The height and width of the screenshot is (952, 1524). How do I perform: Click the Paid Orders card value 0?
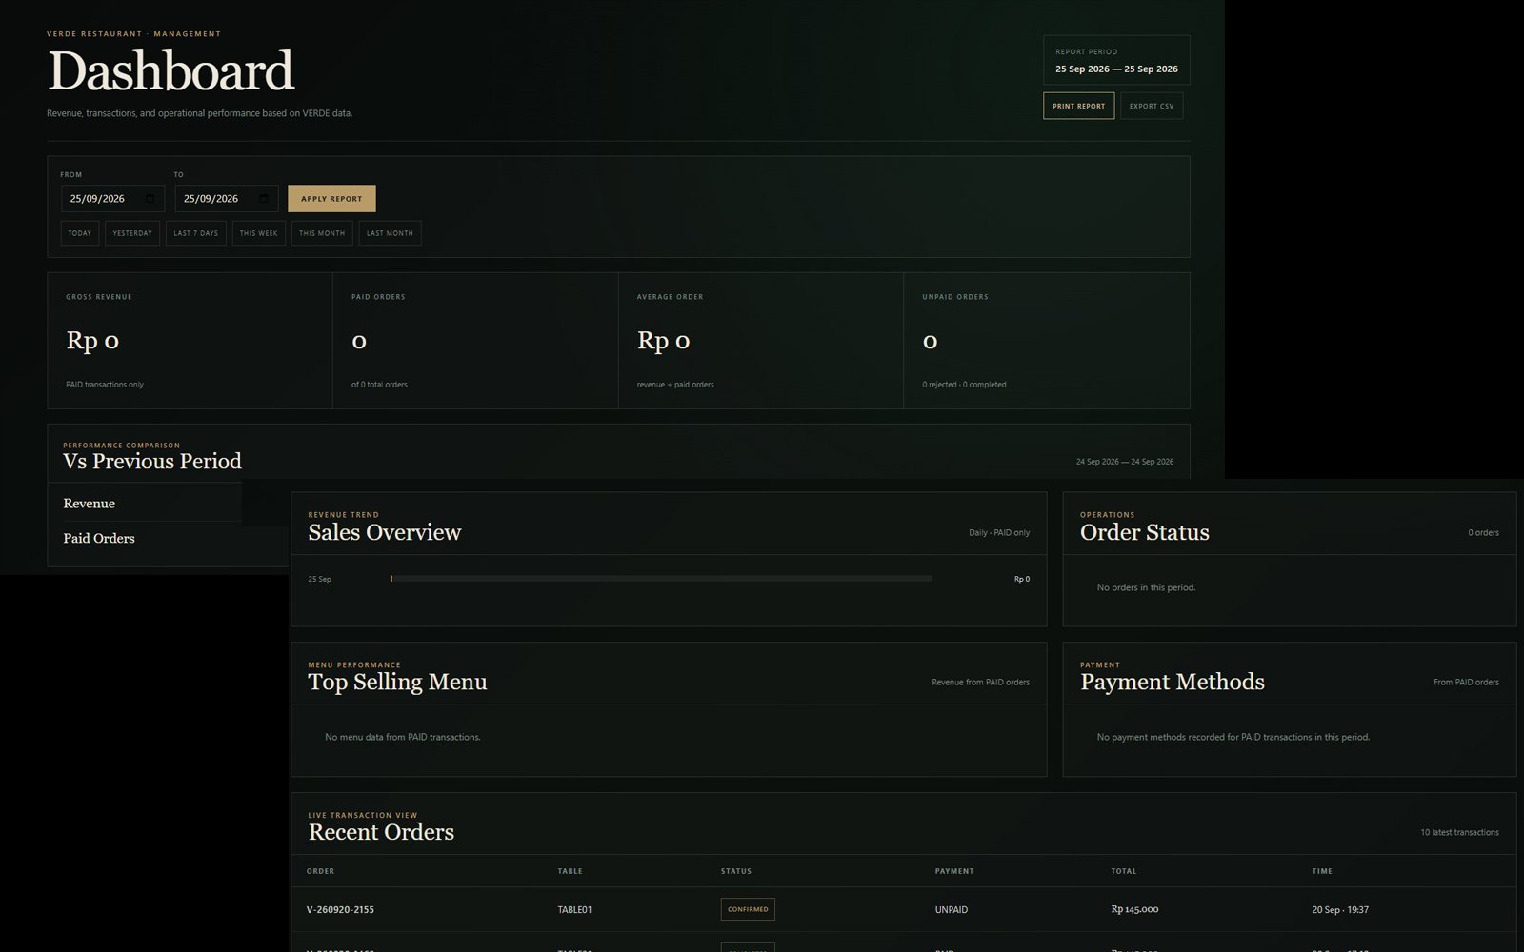coord(359,341)
